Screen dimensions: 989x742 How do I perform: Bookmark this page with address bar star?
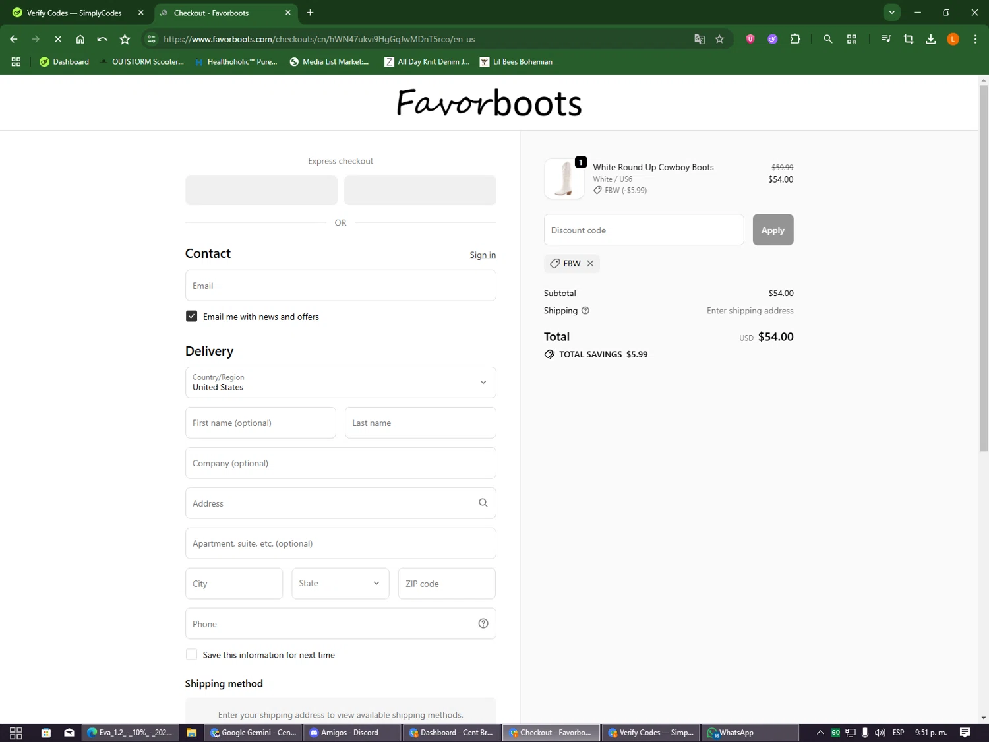[x=719, y=39]
